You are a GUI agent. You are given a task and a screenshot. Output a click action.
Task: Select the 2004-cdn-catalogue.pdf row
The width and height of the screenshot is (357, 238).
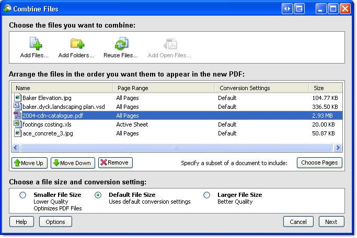click(157, 115)
